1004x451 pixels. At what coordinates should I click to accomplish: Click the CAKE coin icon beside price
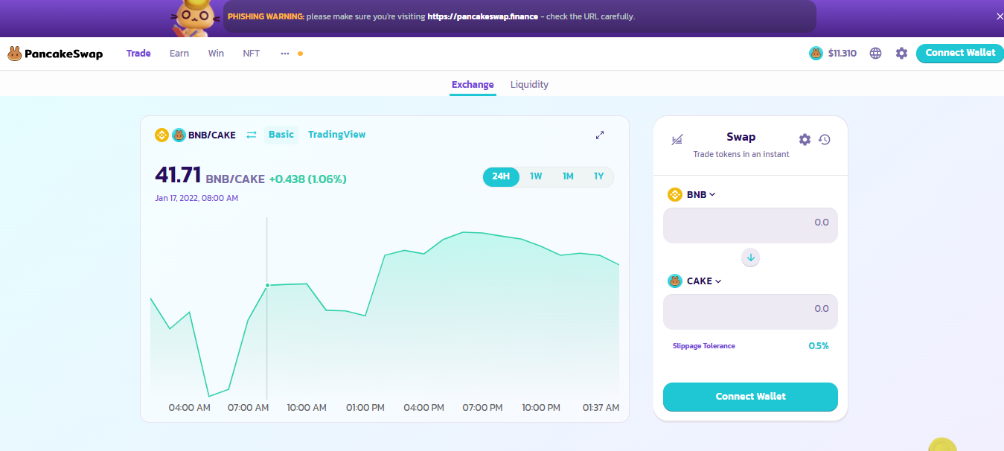(816, 54)
